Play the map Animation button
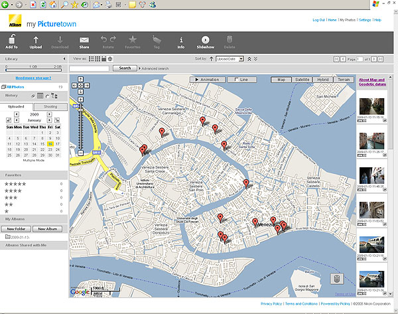The width and height of the screenshot is (398, 314). tap(208, 80)
